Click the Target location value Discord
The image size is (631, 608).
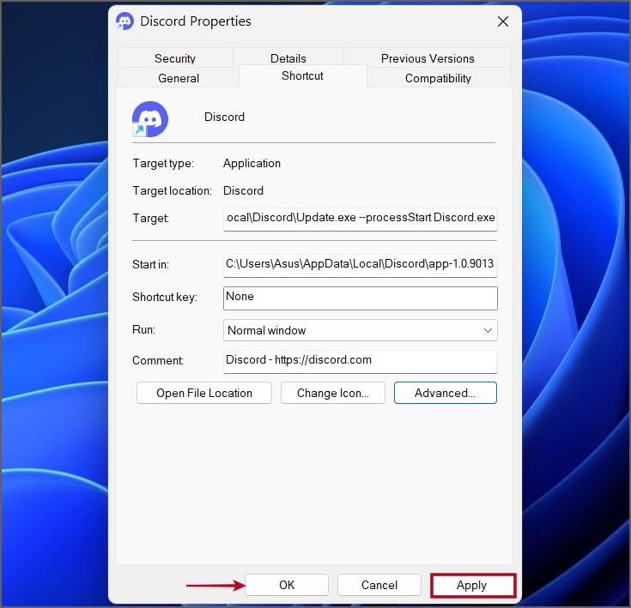pyautogui.click(x=243, y=190)
